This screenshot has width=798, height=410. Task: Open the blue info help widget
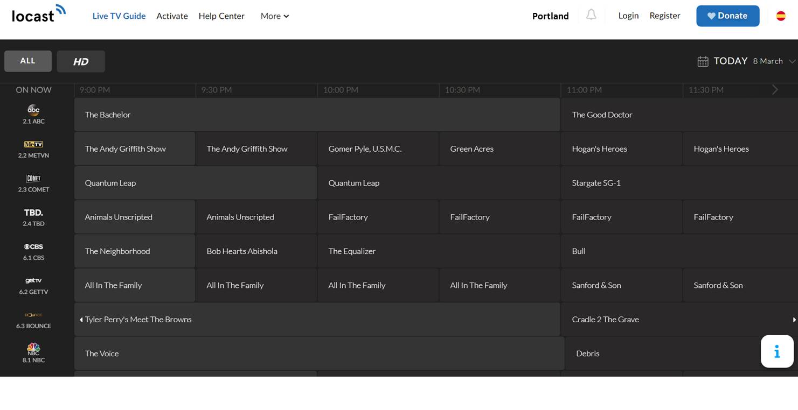click(776, 352)
